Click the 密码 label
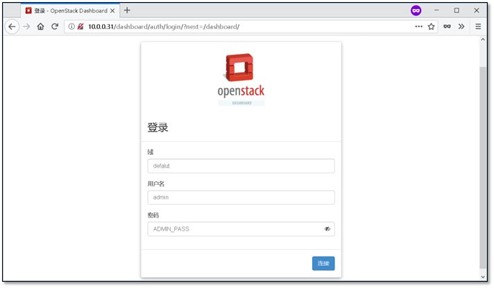The image size is (494, 288). pos(153,215)
